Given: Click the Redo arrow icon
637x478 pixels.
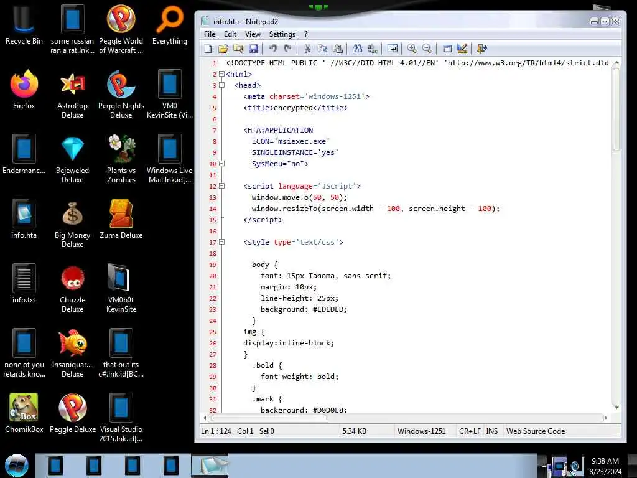Looking at the screenshot, I should click(287, 49).
